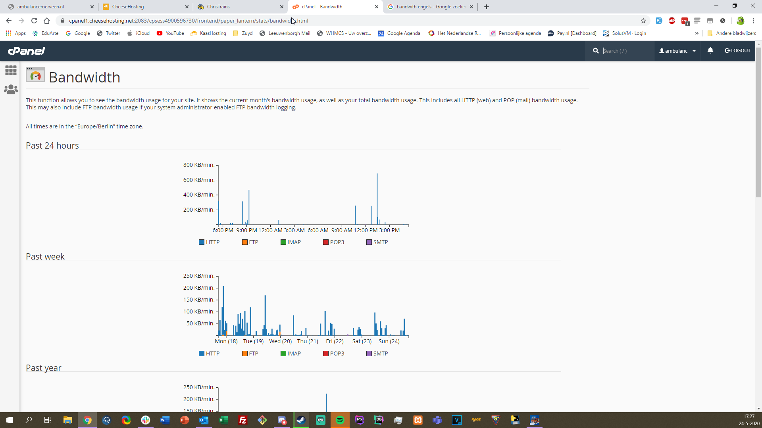
Task: Click the Bandwidth gauge page icon
Action: 35,75
